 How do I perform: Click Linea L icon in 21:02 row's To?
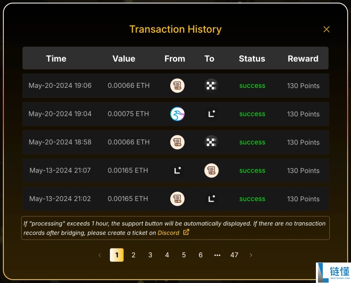tap(211, 199)
